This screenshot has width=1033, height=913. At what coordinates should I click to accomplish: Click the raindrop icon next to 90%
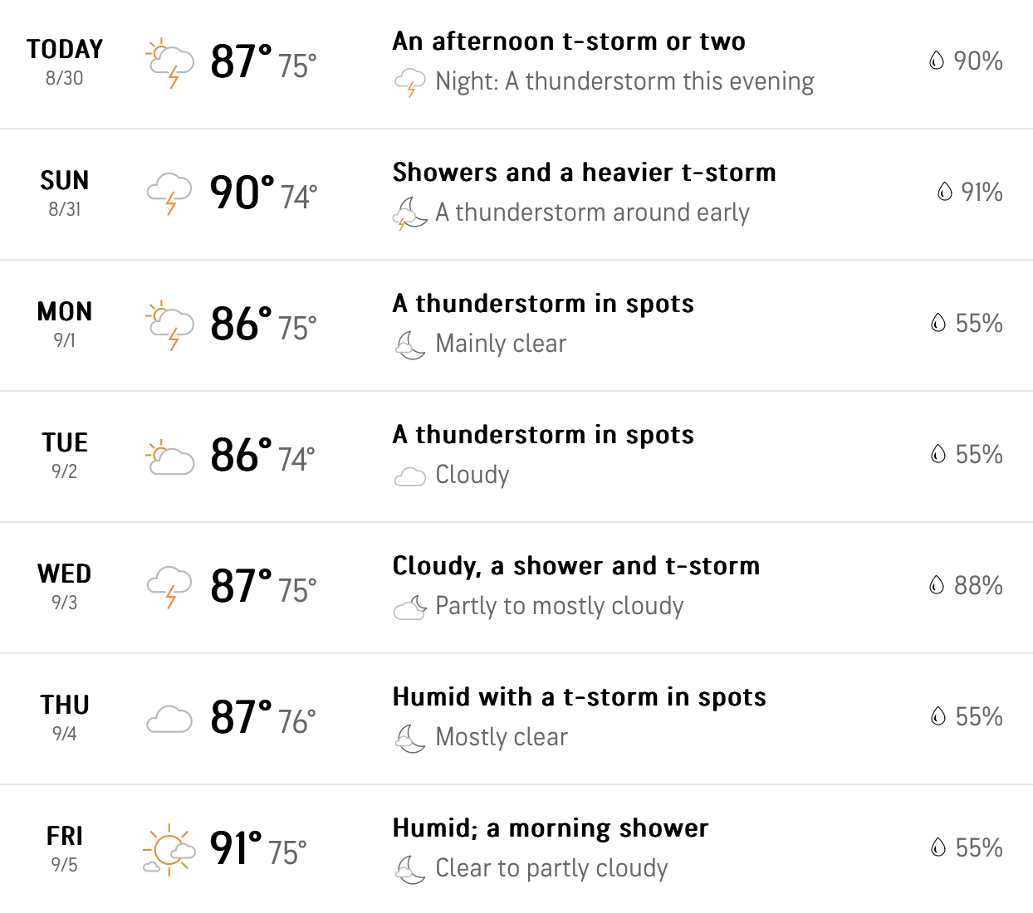click(937, 61)
